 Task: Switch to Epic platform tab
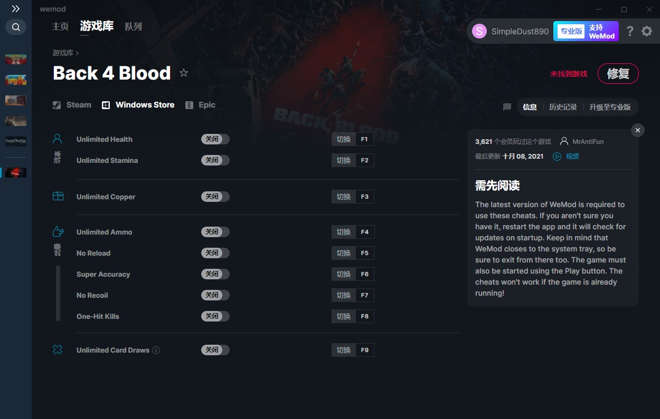[201, 105]
